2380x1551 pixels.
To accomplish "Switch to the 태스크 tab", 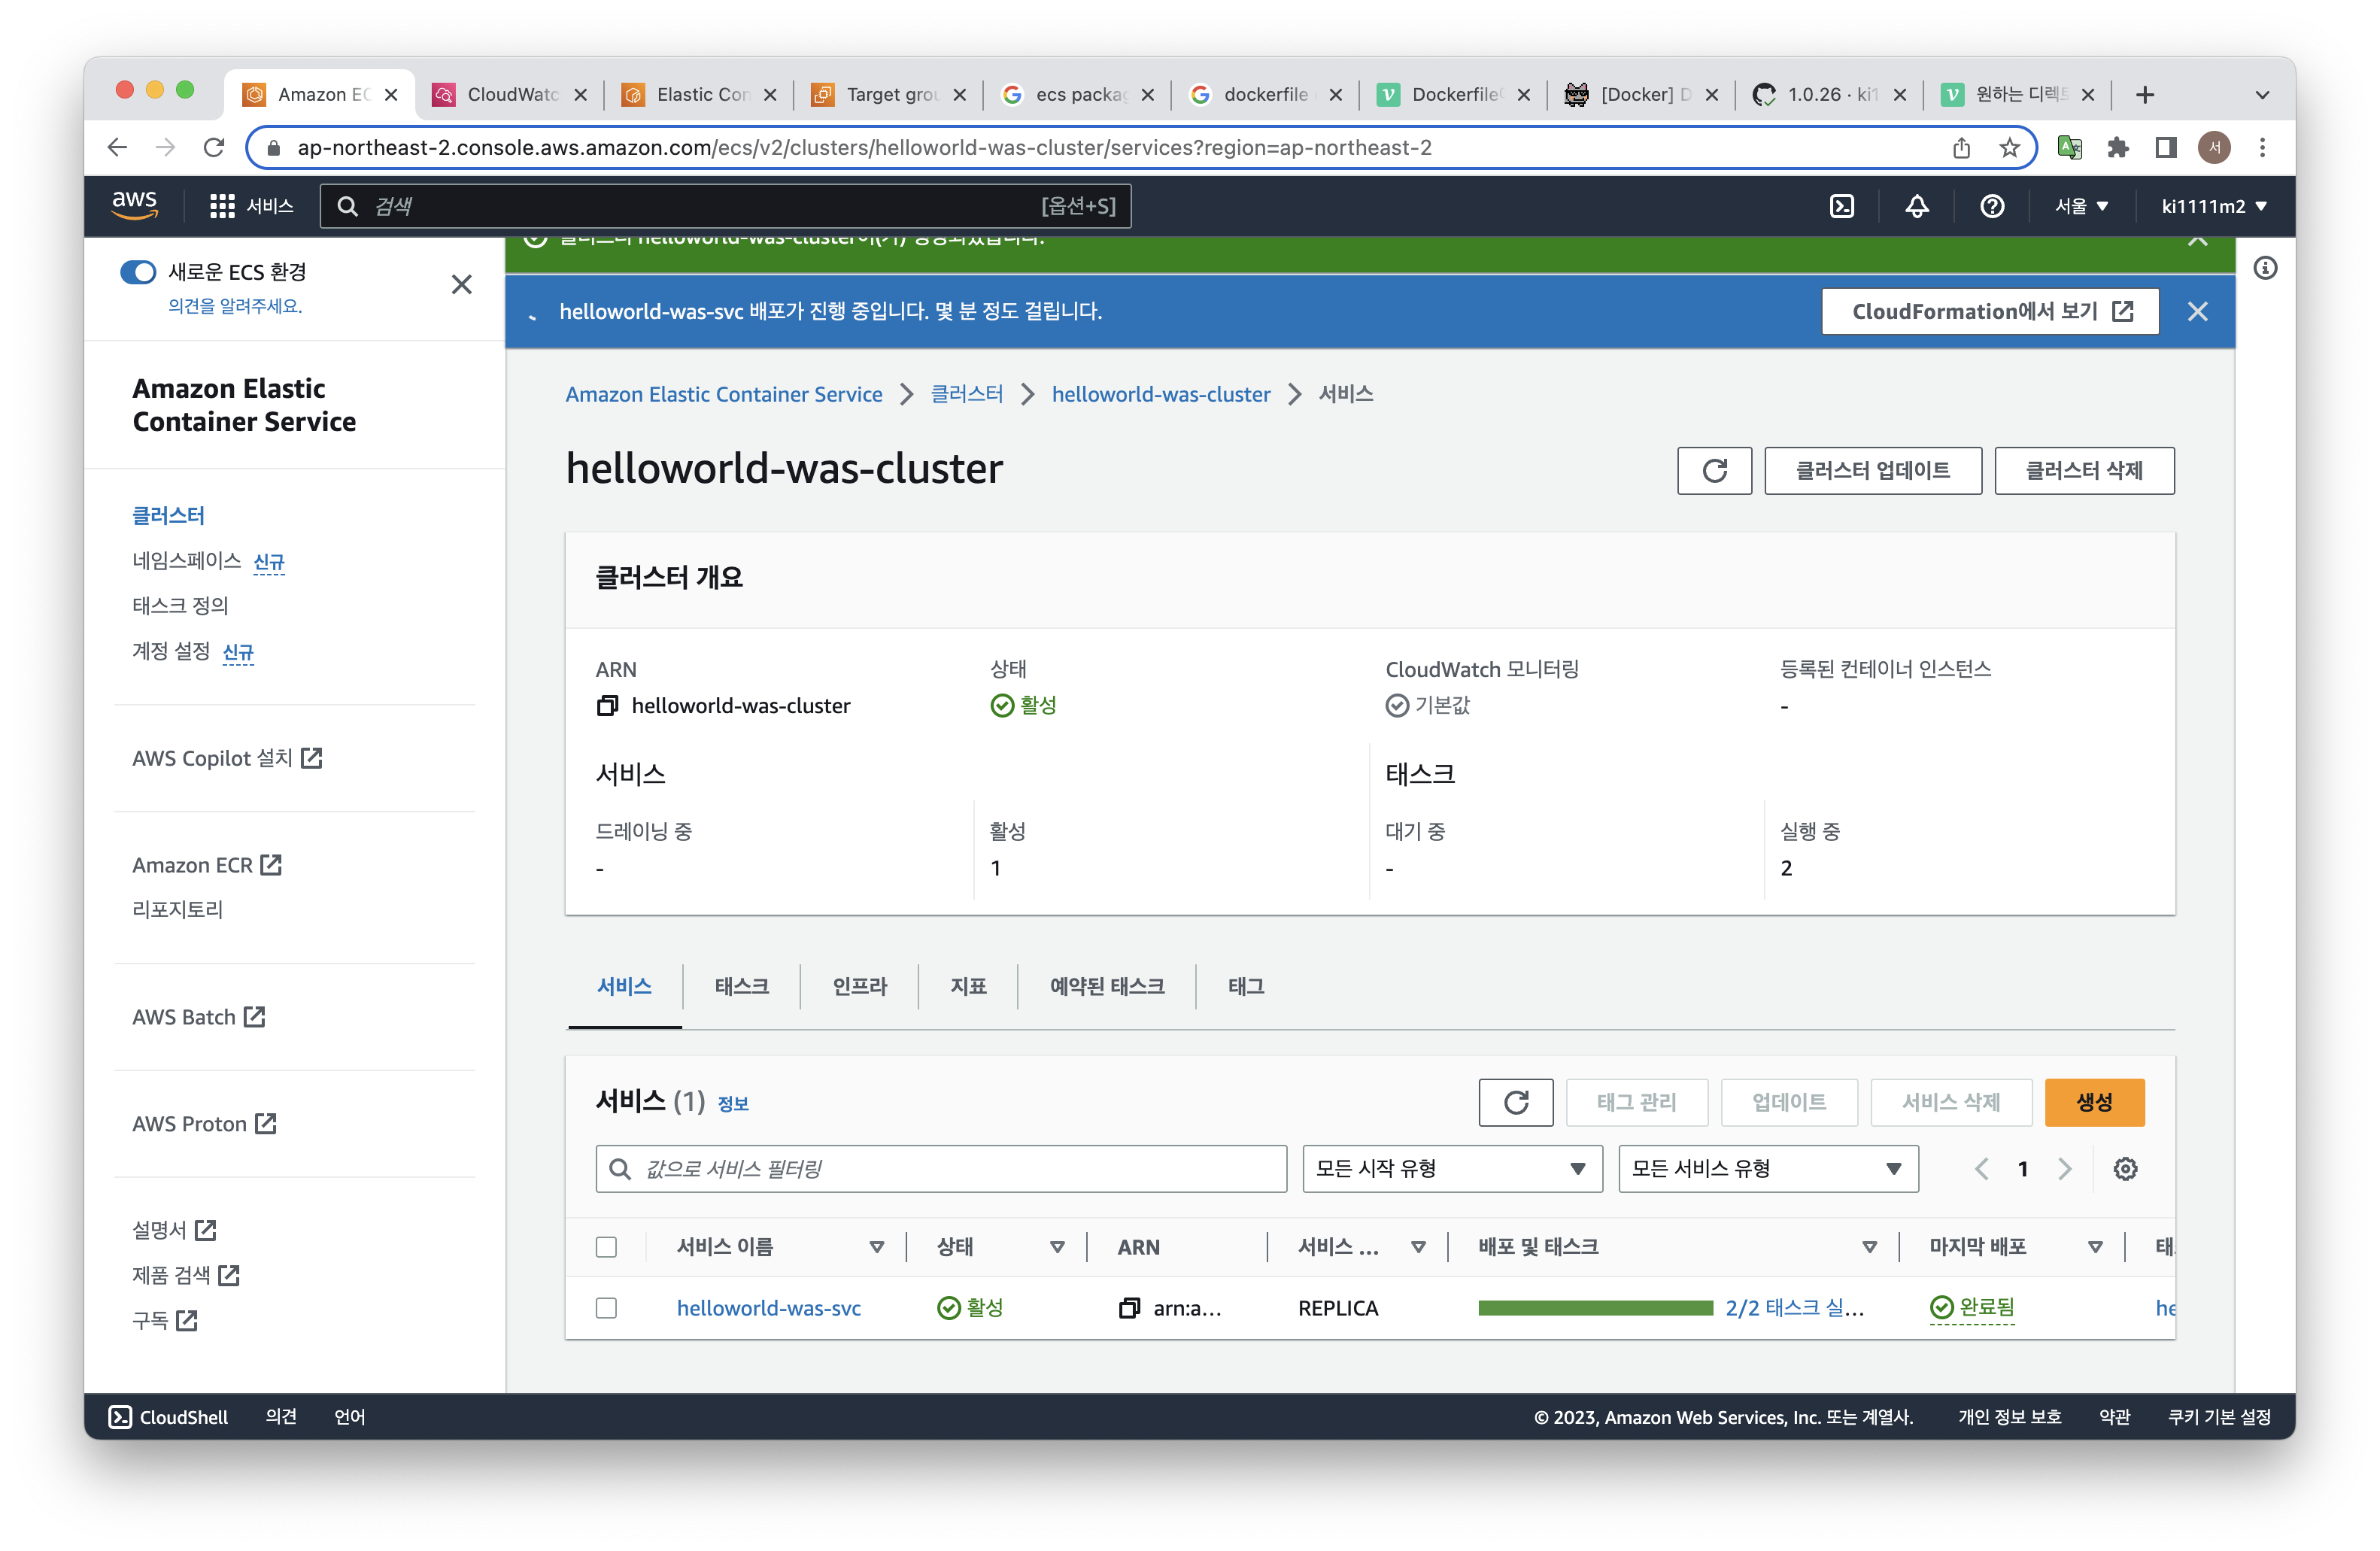I will 741,986.
